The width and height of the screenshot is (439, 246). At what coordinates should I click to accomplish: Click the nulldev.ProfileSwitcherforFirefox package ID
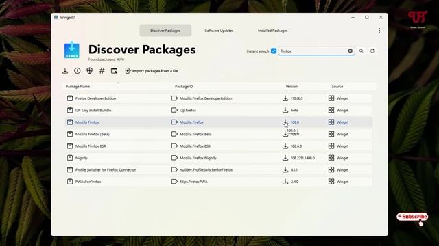(x=206, y=170)
